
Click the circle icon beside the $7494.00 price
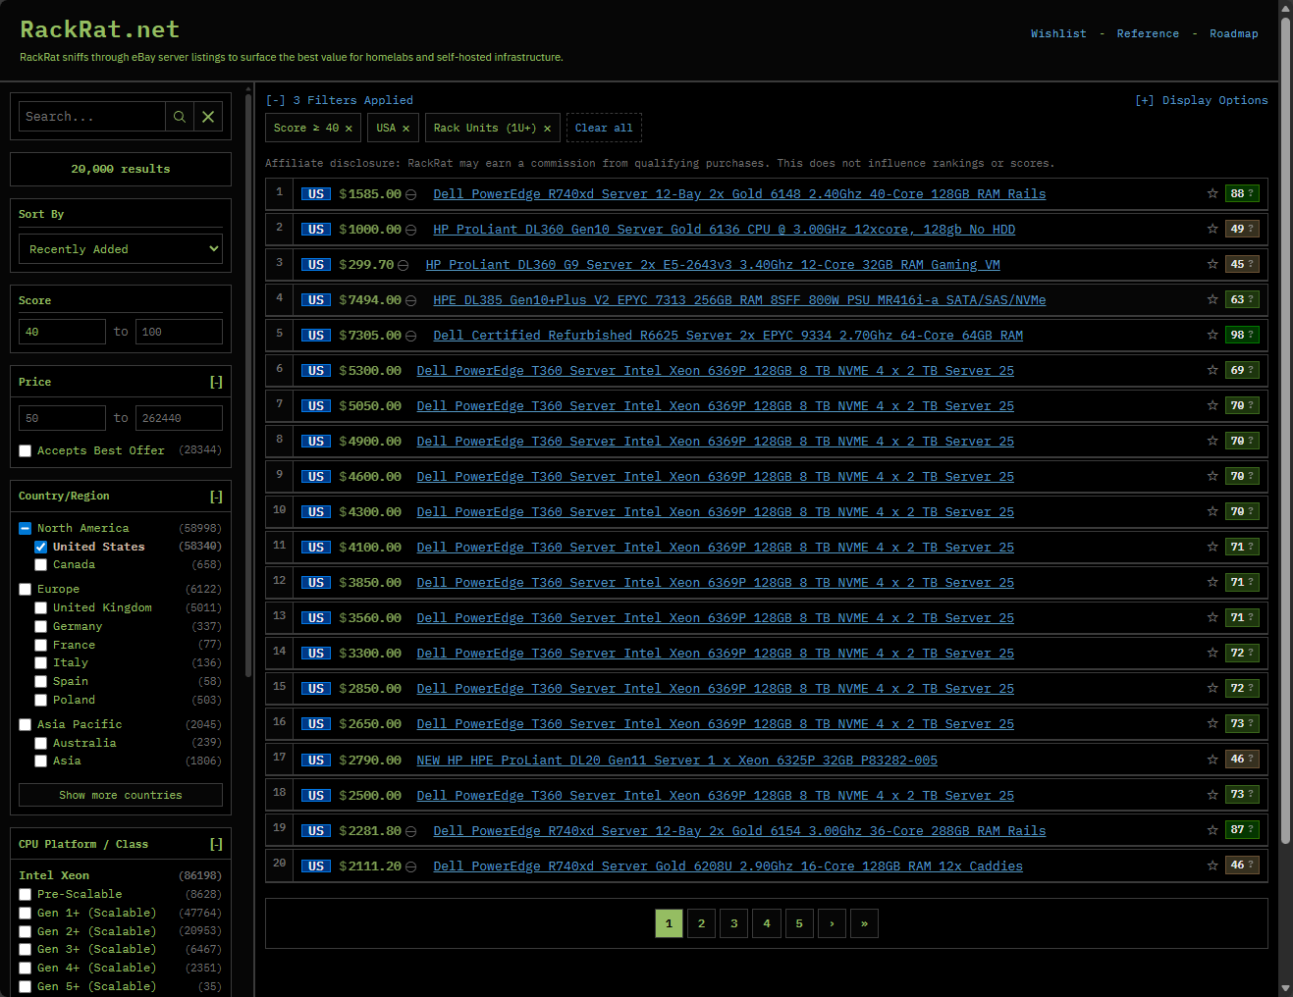point(411,300)
